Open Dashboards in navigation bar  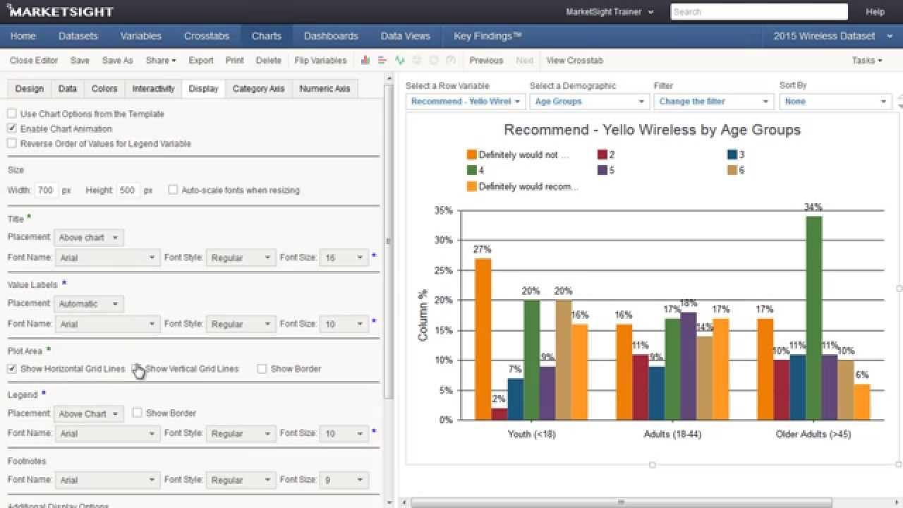click(x=331, y=36)
